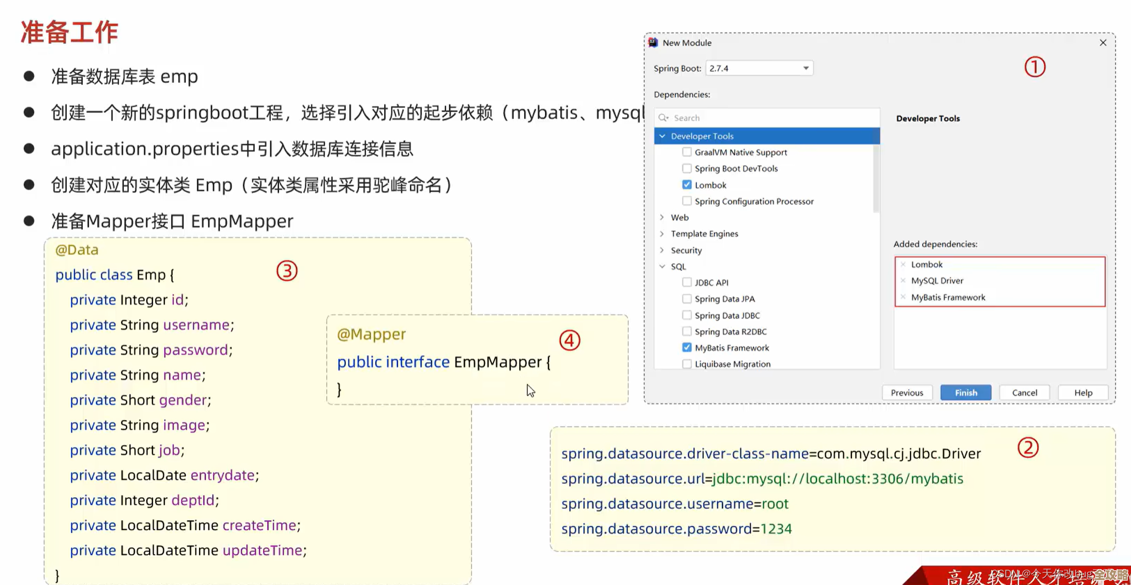Image resolution: width=1131 pixels, height=585 pixels.
Task: Remove Lombok from added dependencies
Action: coord(903,264)
